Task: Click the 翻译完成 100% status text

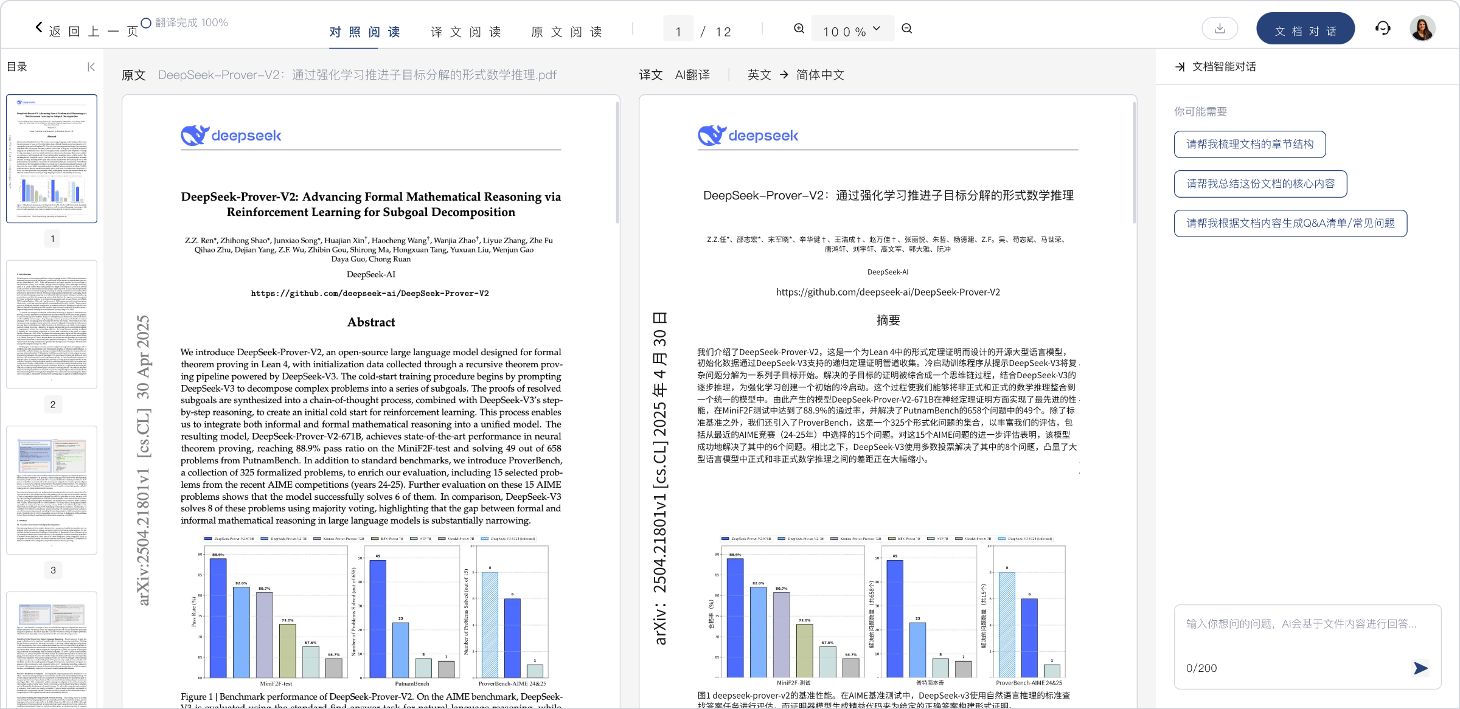Action: pos(192,23)
